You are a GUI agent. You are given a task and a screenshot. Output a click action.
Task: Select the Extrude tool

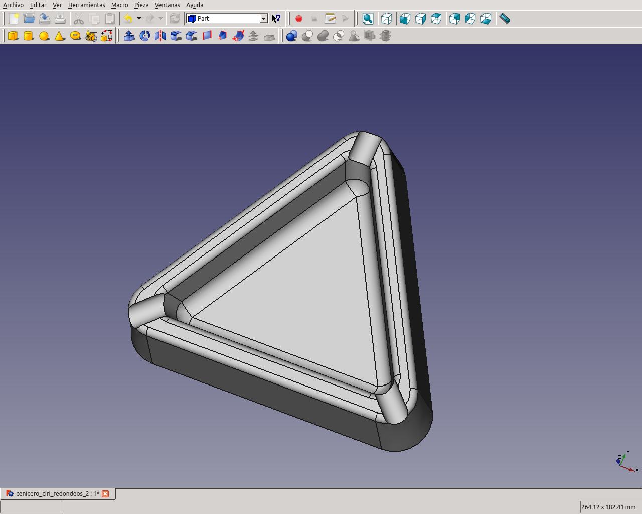[129, 36]
